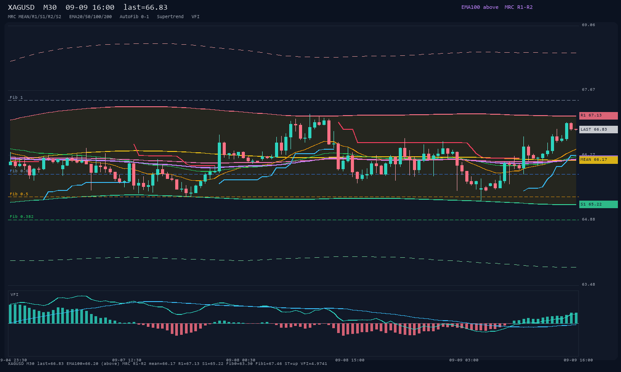Click the 09-08 00:30 time axis label

pos(241,360)
